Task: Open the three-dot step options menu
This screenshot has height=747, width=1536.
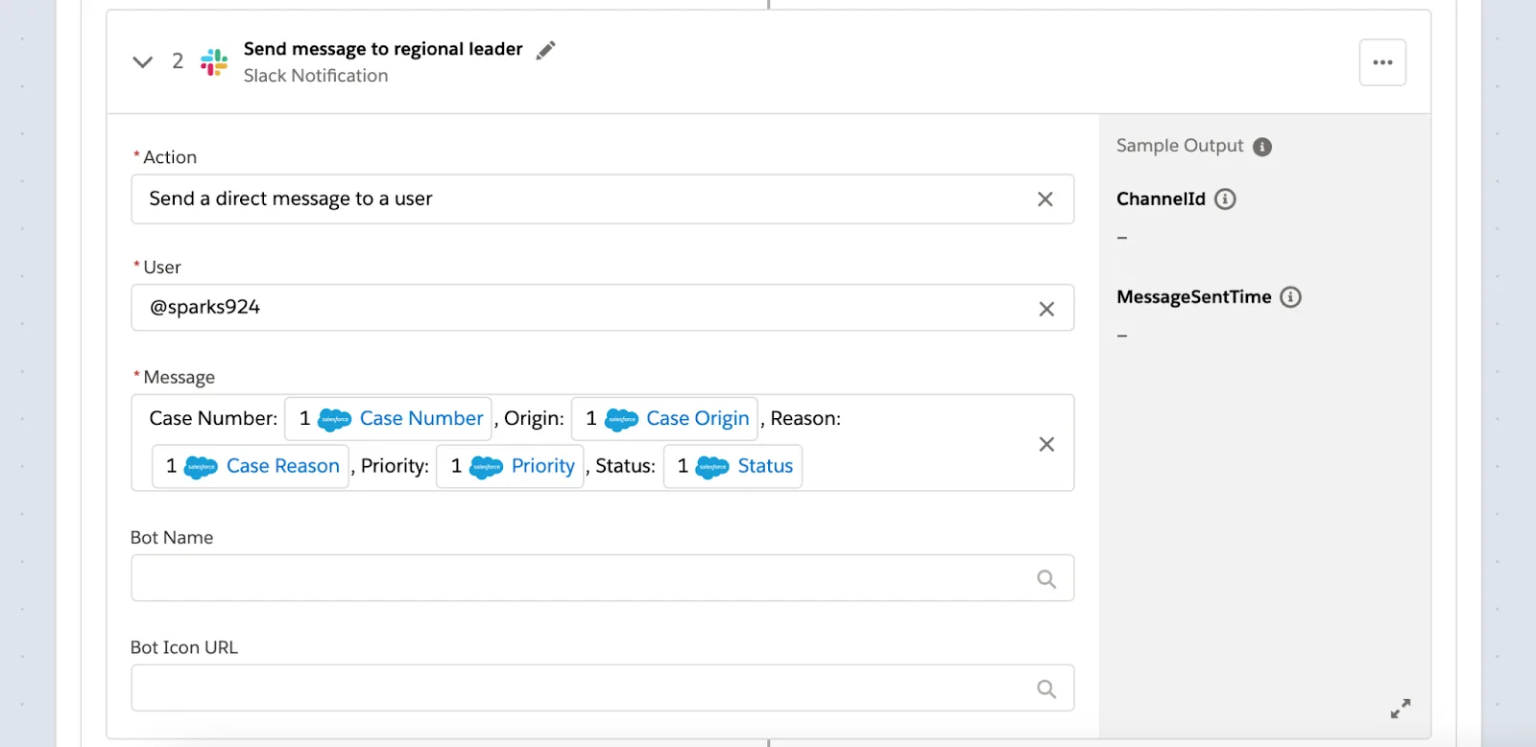Action: click(1382, 62)
